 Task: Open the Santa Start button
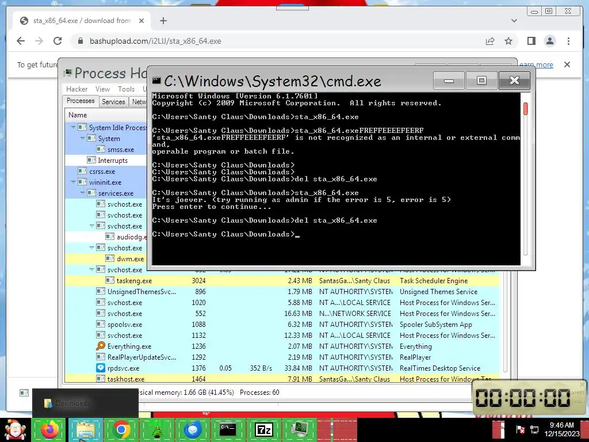[15, 429]
